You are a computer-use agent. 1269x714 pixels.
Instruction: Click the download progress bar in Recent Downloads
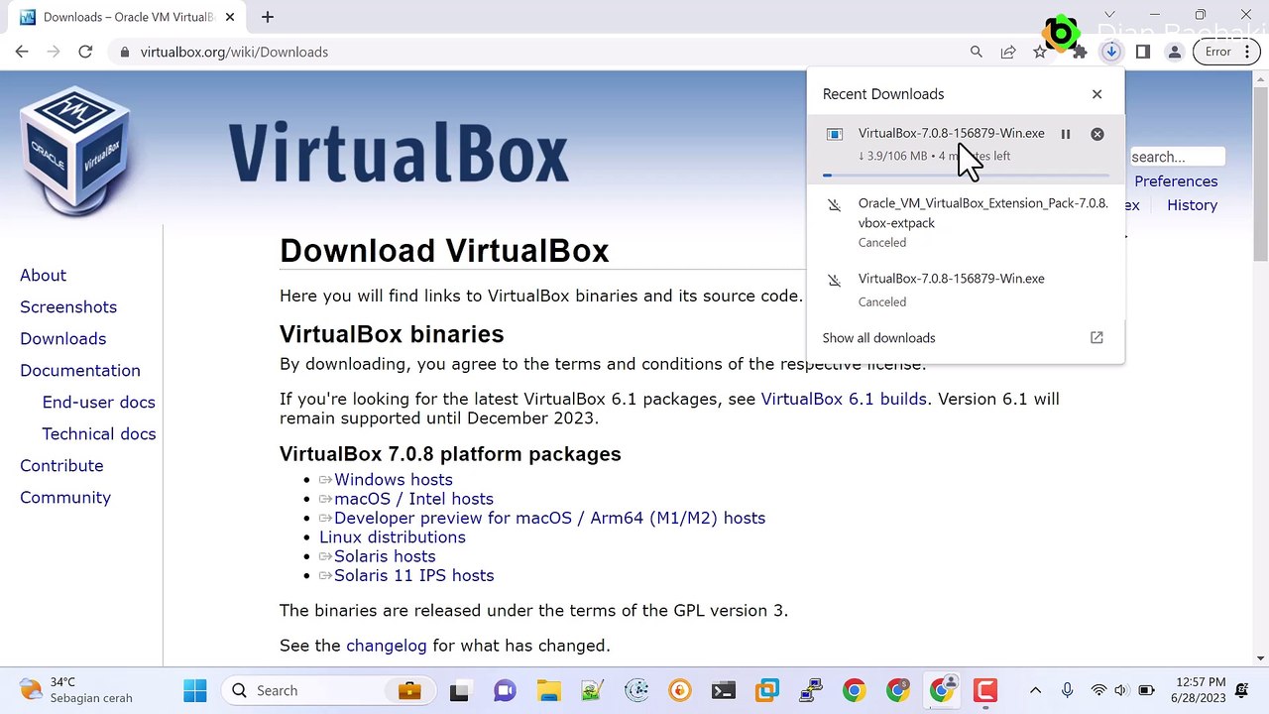[966, 176]
